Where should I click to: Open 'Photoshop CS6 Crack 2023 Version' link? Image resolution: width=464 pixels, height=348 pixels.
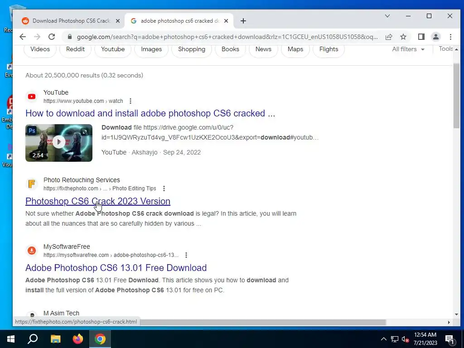(98, 201)
